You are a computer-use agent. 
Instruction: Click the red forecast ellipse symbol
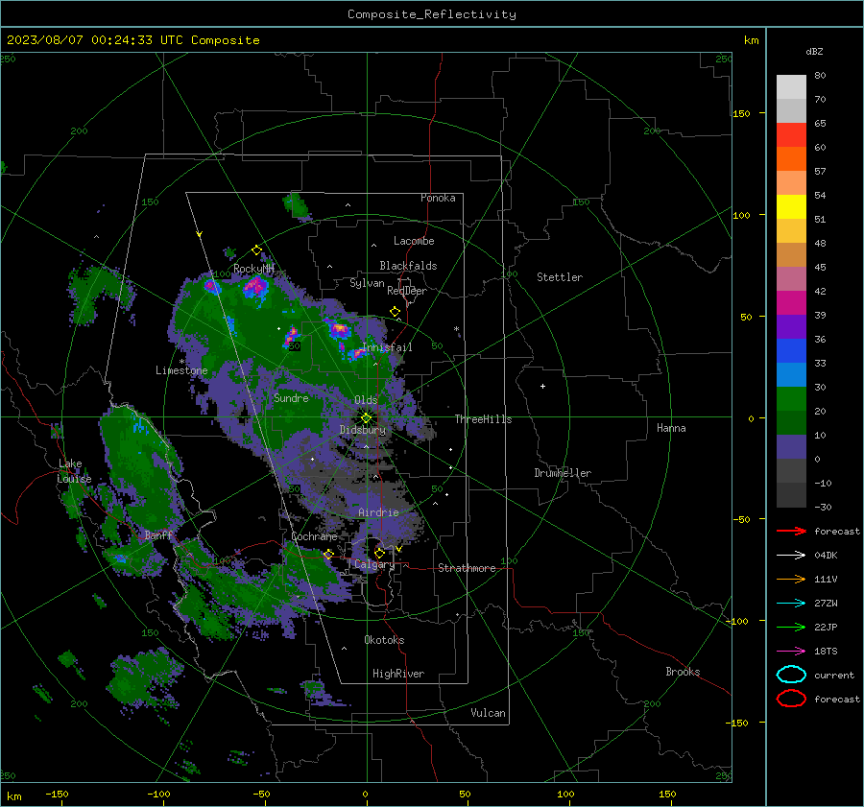pos(791,699)
